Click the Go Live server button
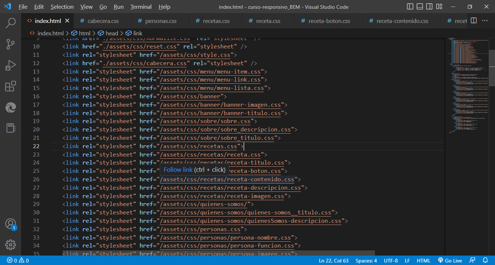495x265 pixels. [x=450, y=261]
